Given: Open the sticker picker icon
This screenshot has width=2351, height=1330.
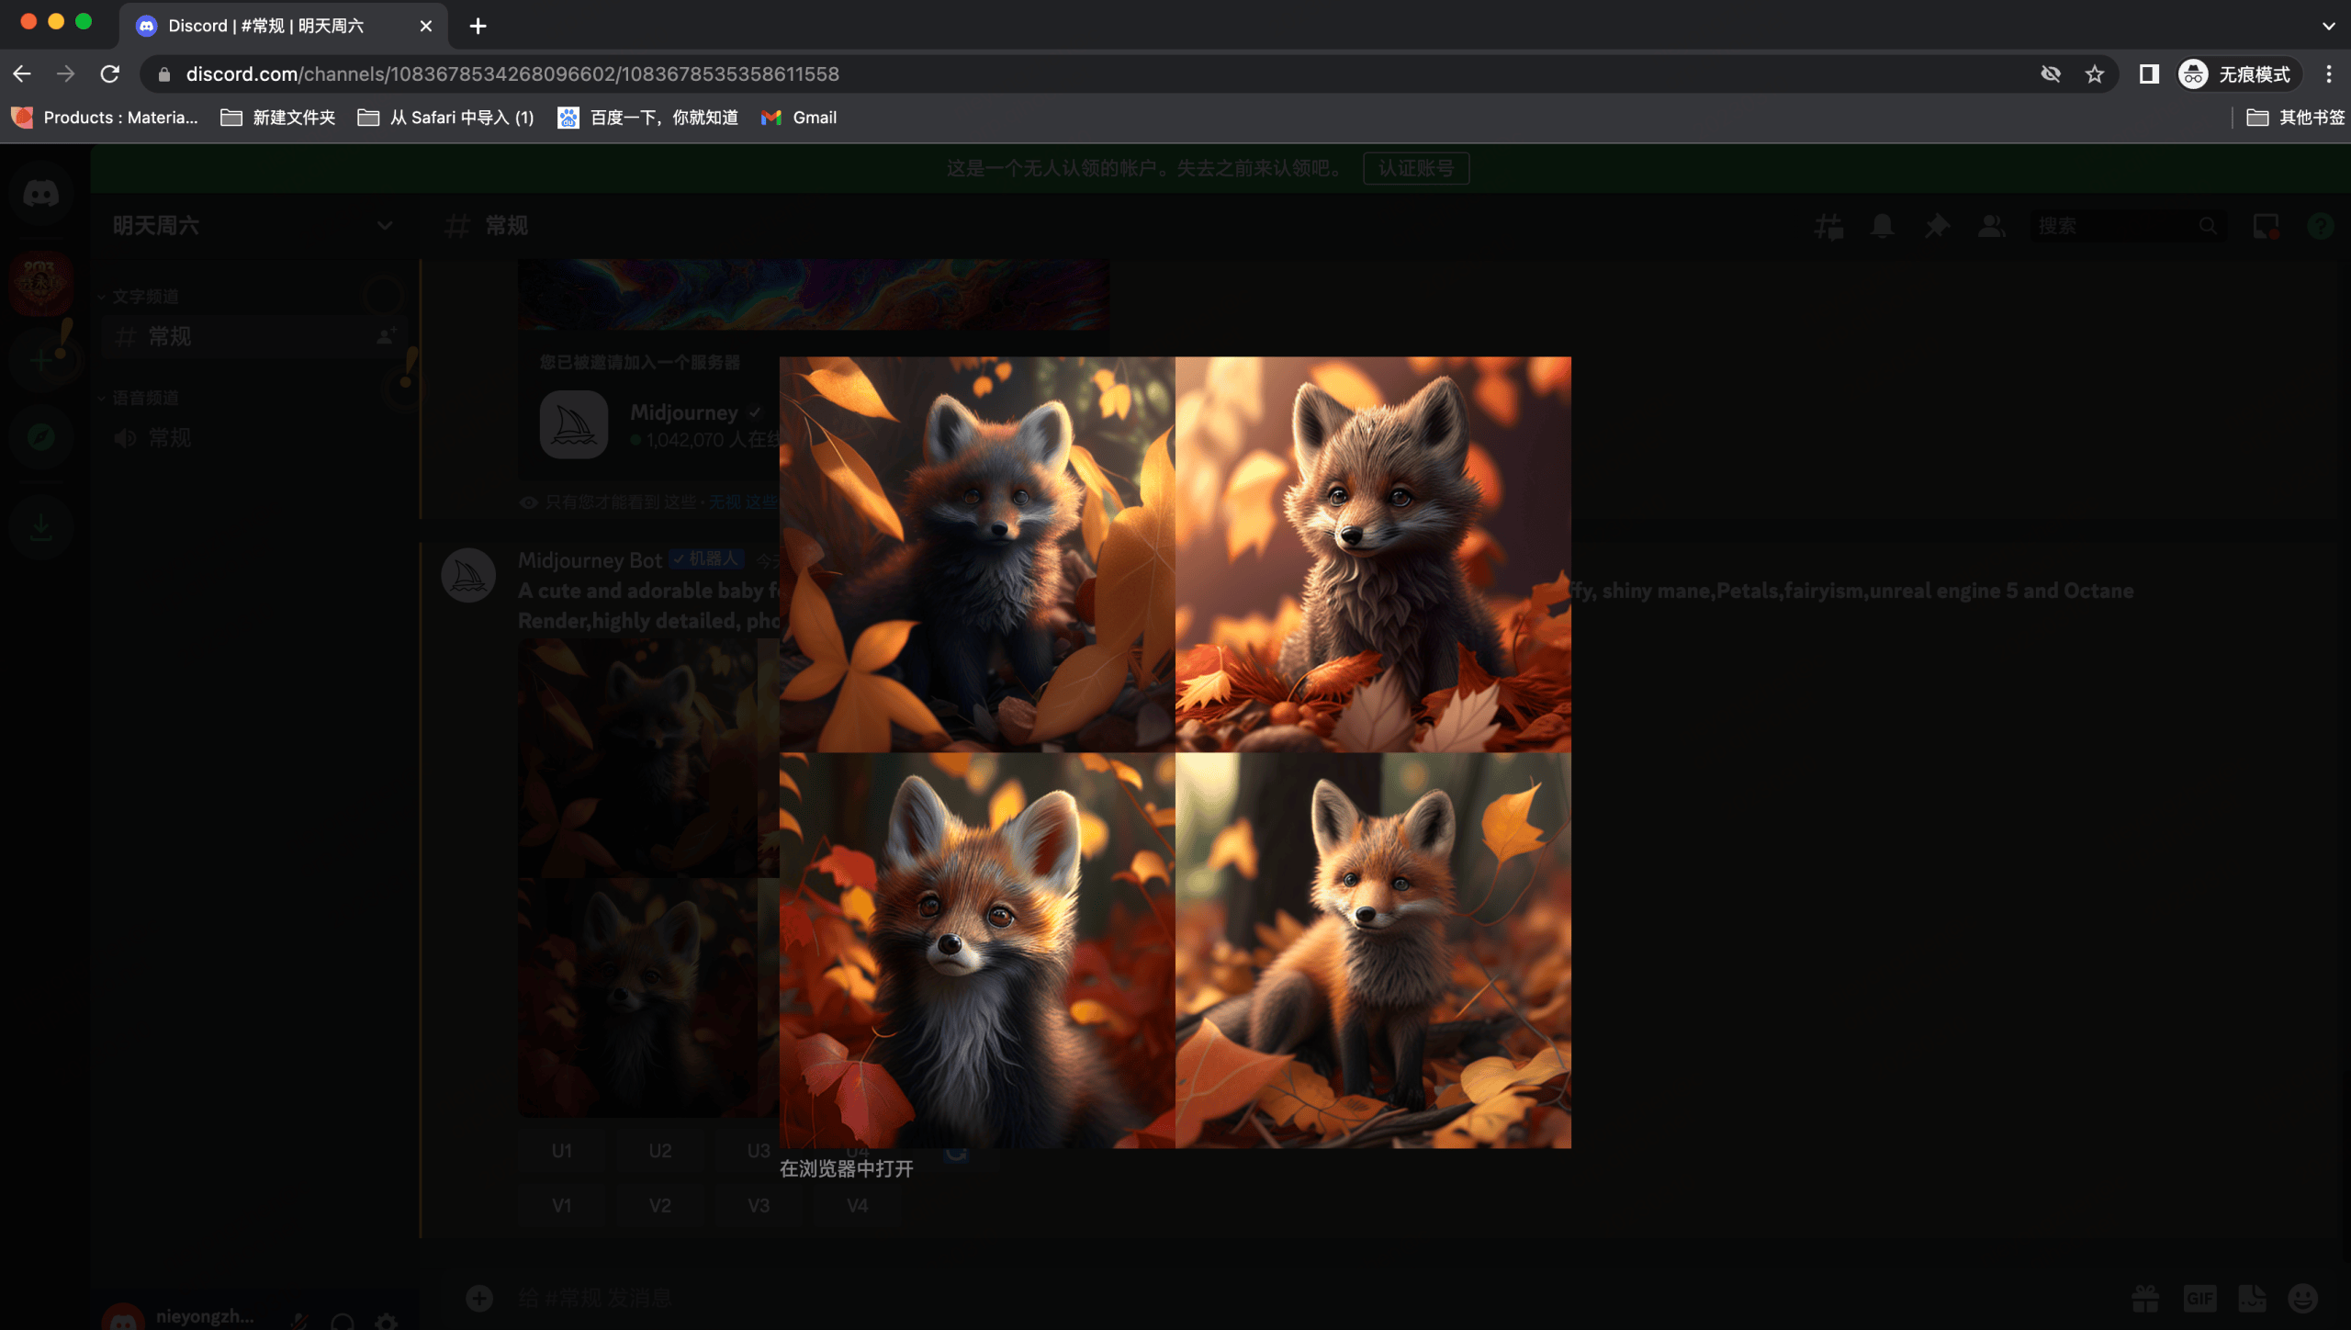Looking at the screenshot, I should coord(2252,1298).
